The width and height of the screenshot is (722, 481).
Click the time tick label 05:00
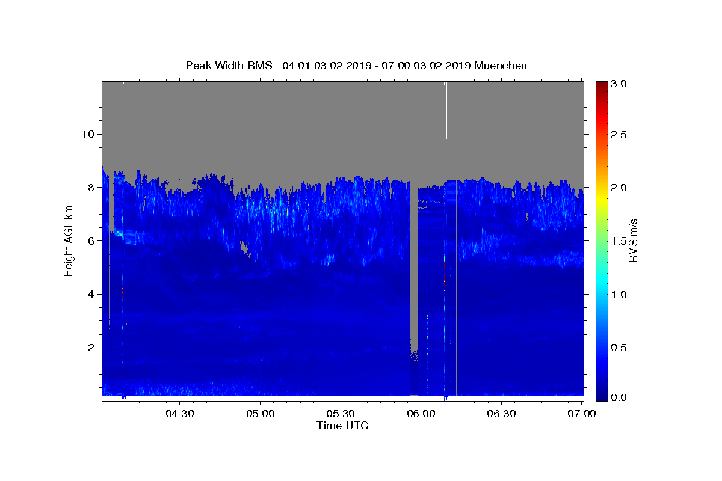click(x=261, y=414)
